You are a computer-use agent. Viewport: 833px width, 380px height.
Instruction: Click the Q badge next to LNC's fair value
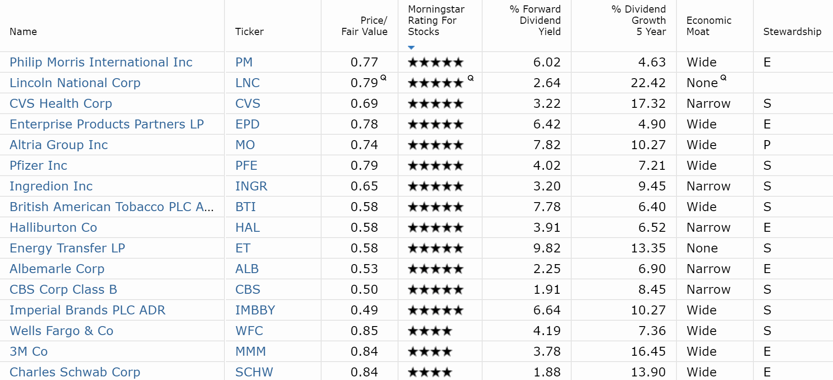pyautogui.click(x=383, y=78)
